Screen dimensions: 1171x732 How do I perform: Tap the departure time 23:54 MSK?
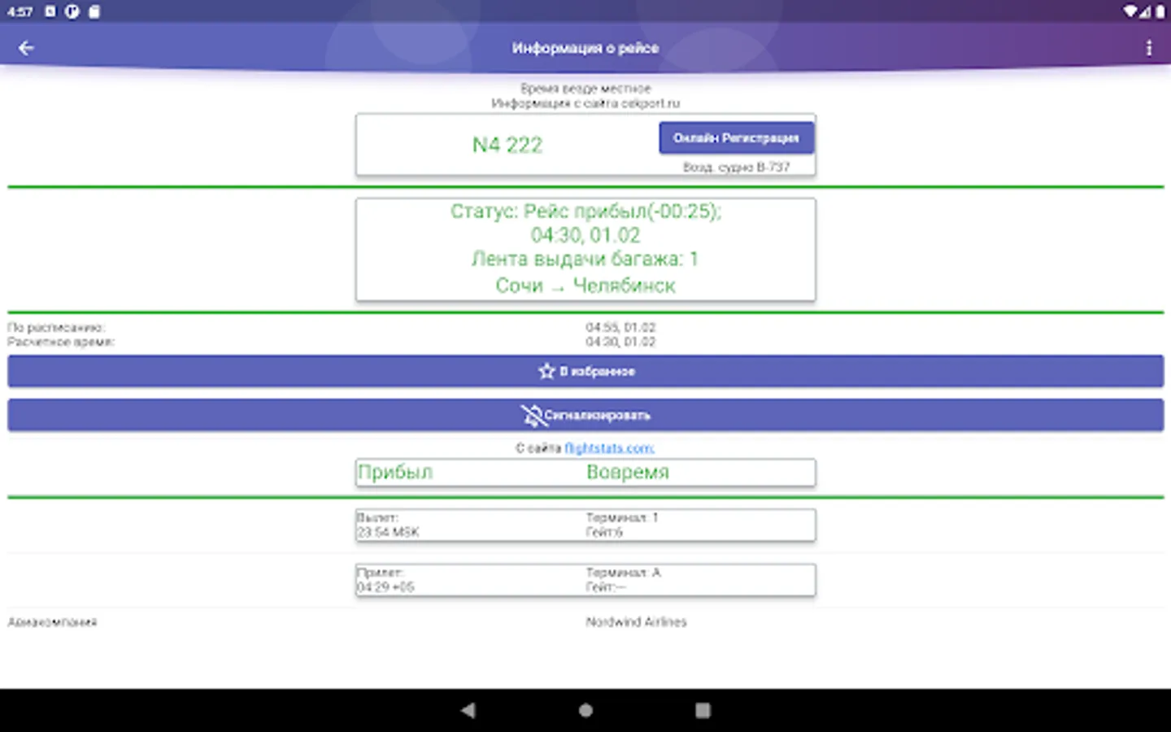point(388,532)
